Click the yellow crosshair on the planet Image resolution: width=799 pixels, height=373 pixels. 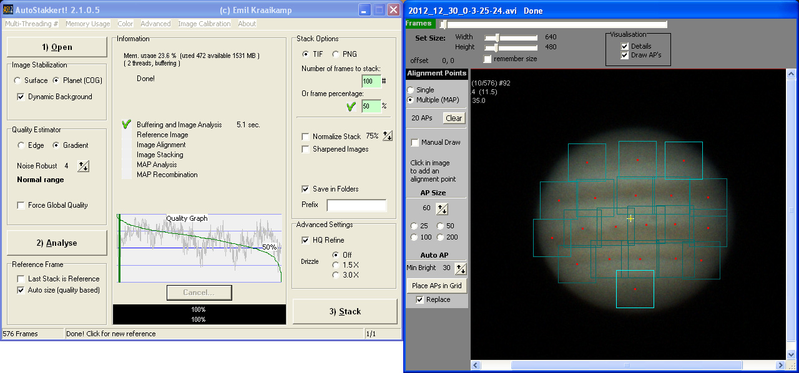point(630,218)
